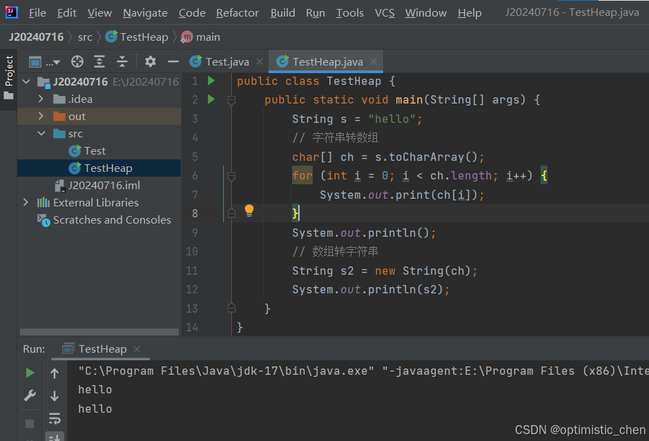Open the Edit menu

click(x=67, y=13)
